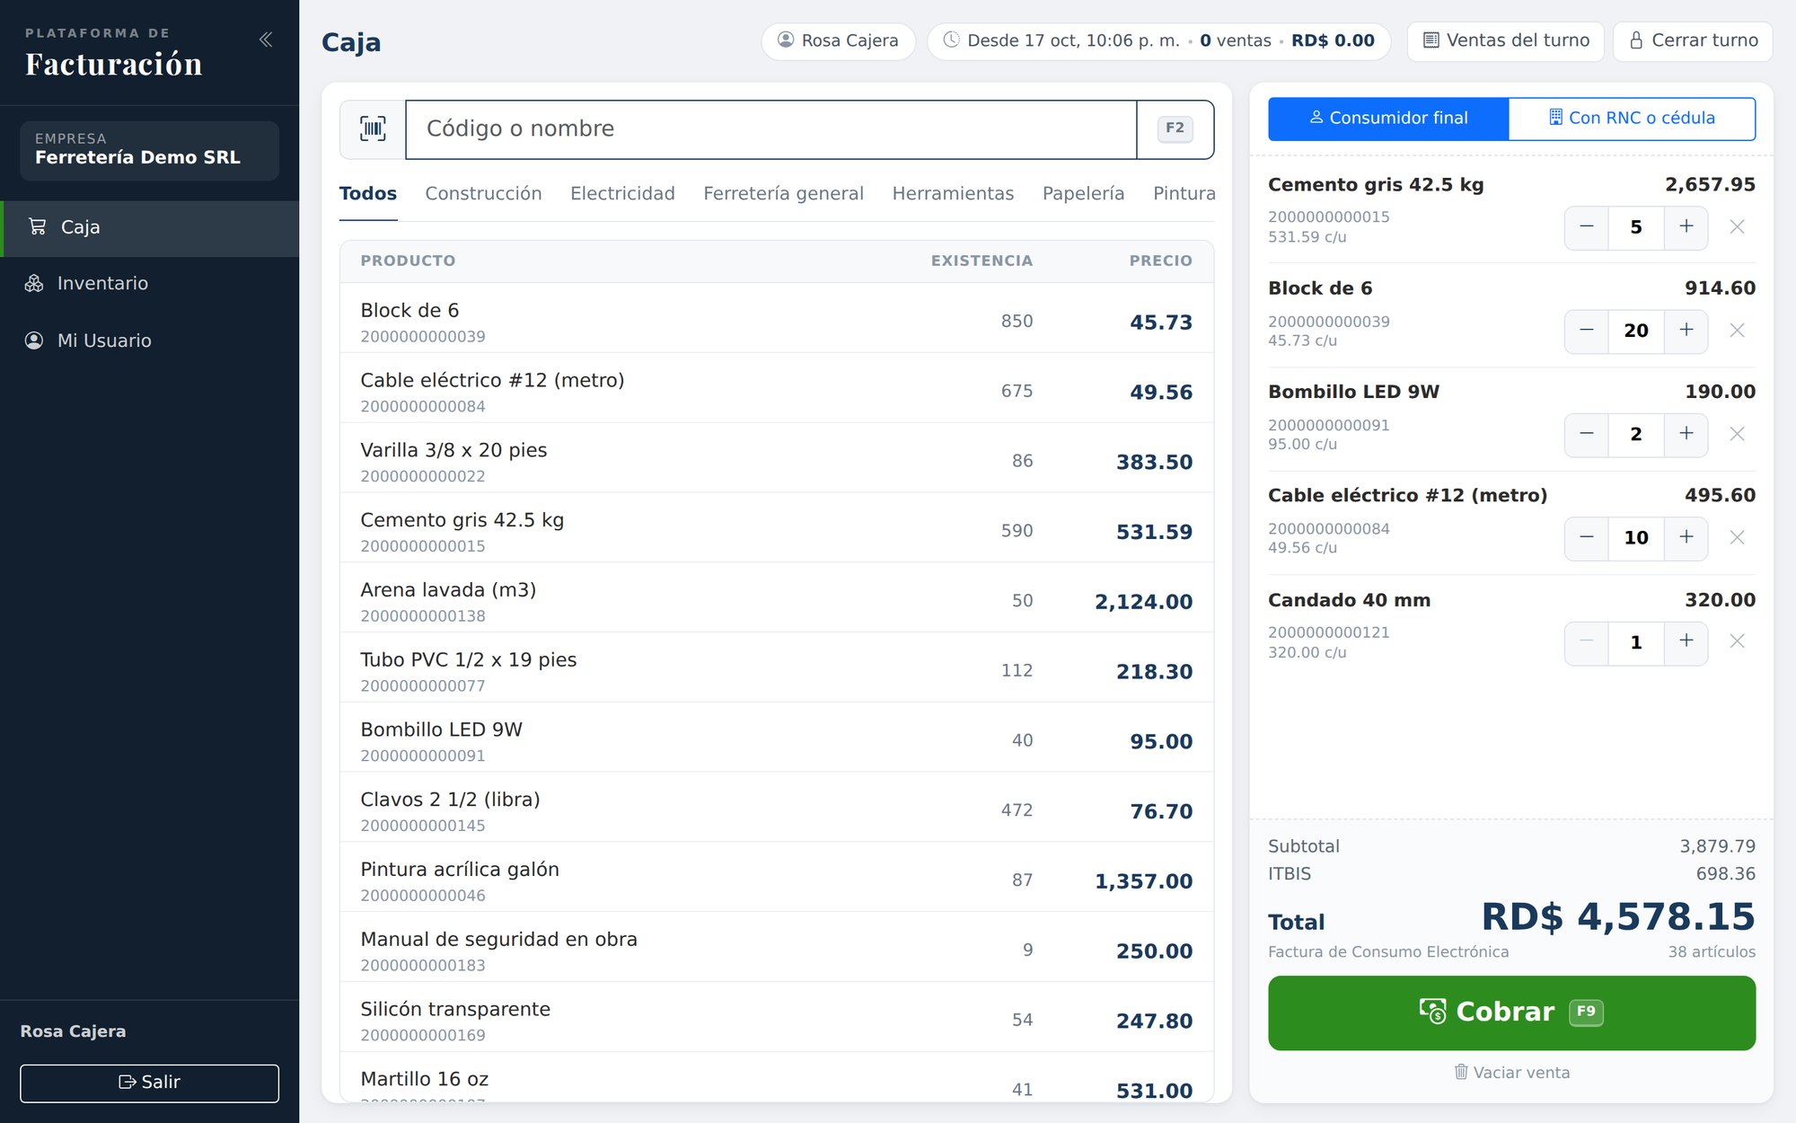This screenshot has width=1796, height=1123.
Task: Remove Cable eléctrico #12 from the cart
Action: coord(1737,537)
